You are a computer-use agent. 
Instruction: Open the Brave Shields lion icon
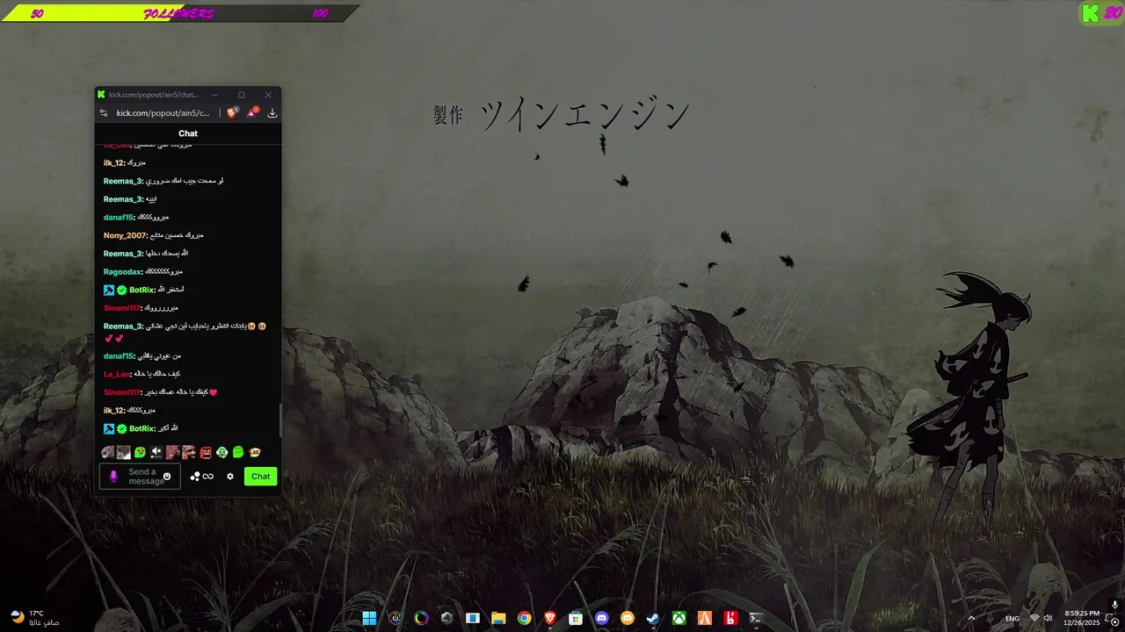click(x=232, y=112)
